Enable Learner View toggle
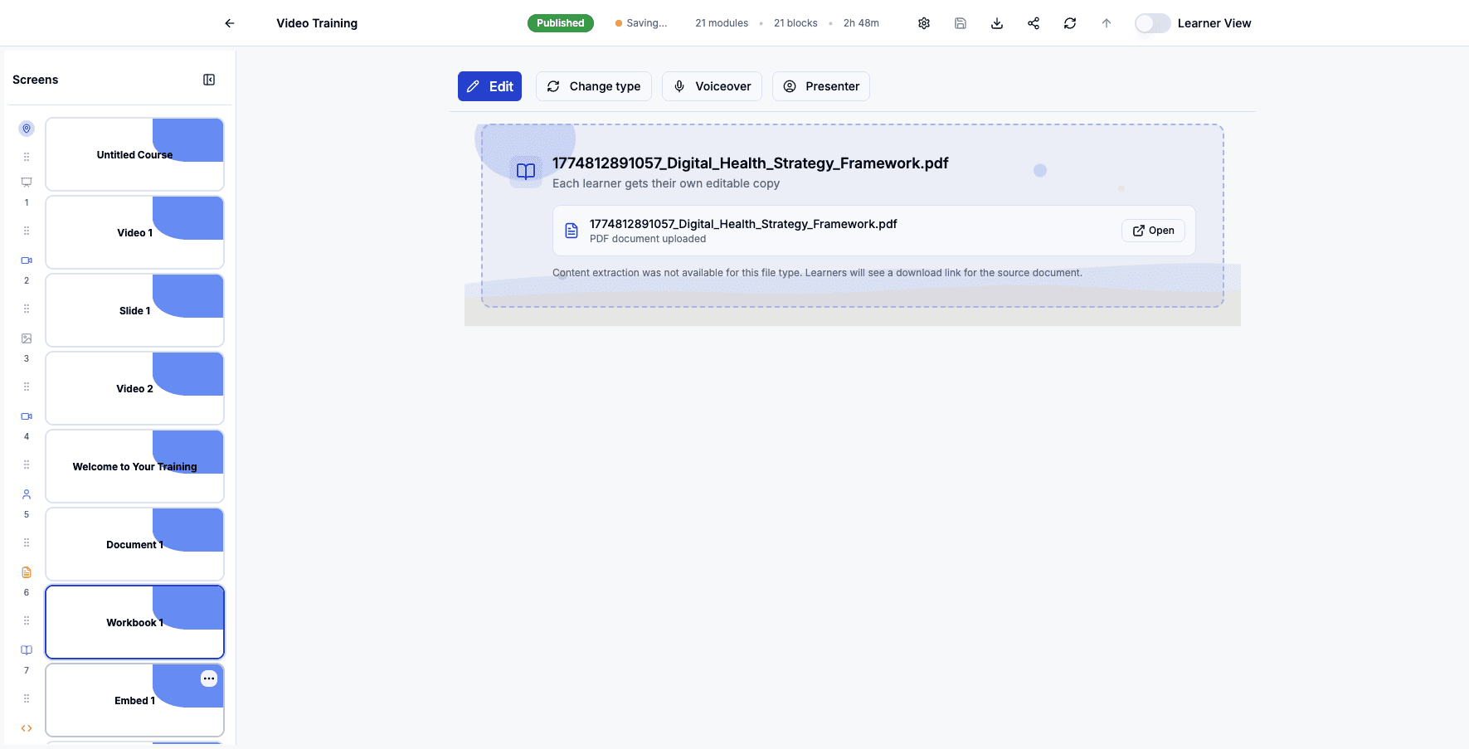Screen dimensions: 1469x749 click(x=1152, y=23)
